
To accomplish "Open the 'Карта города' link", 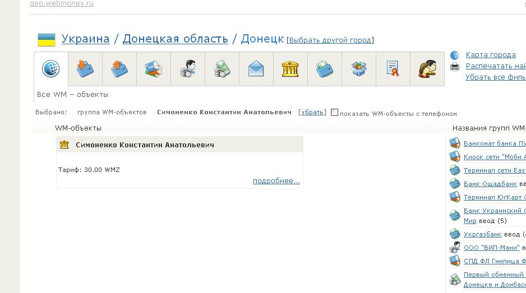I will coord(491,55).
